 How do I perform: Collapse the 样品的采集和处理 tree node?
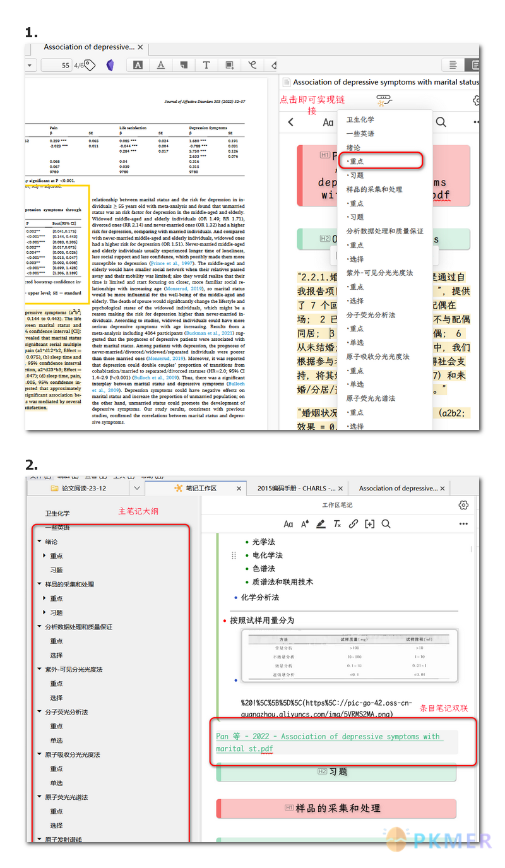pos(39,585)
